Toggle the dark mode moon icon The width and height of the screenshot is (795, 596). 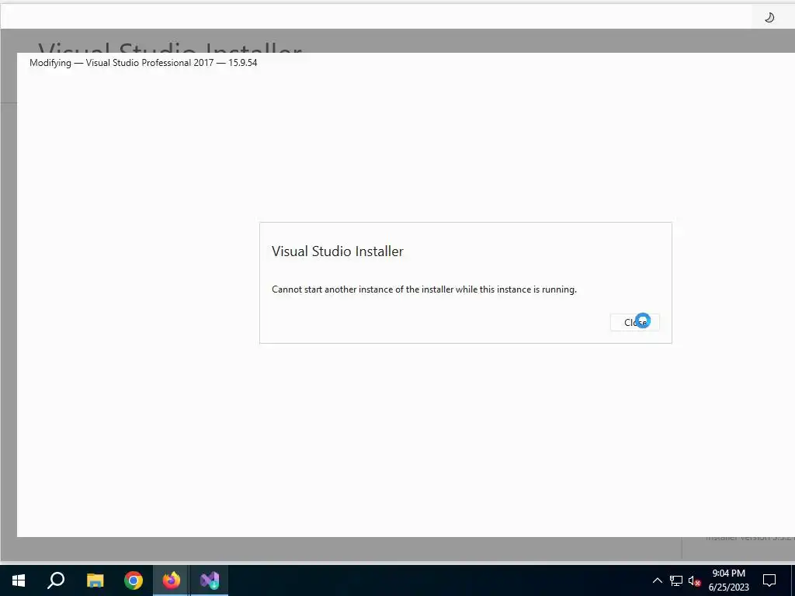point(769,18)
